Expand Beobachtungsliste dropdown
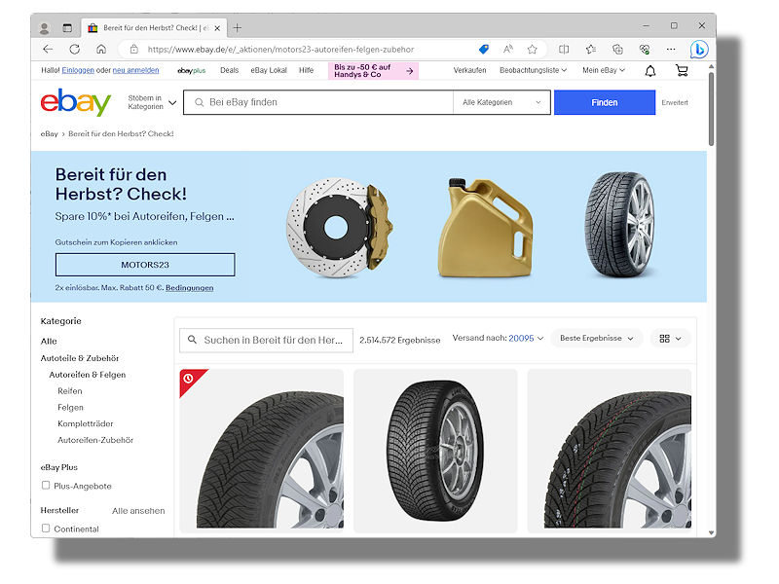Screen dimensions: 779x584 pyautogui.click(x=533, y=70)
